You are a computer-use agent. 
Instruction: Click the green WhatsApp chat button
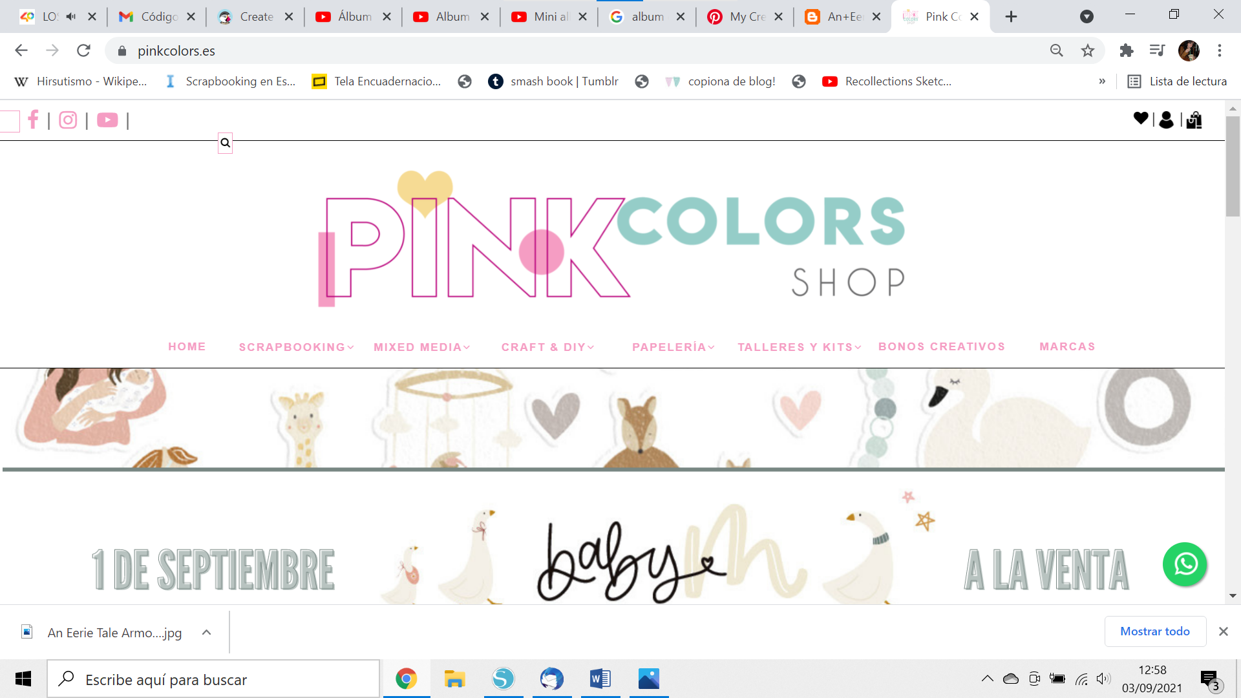tap(1185, 564)
